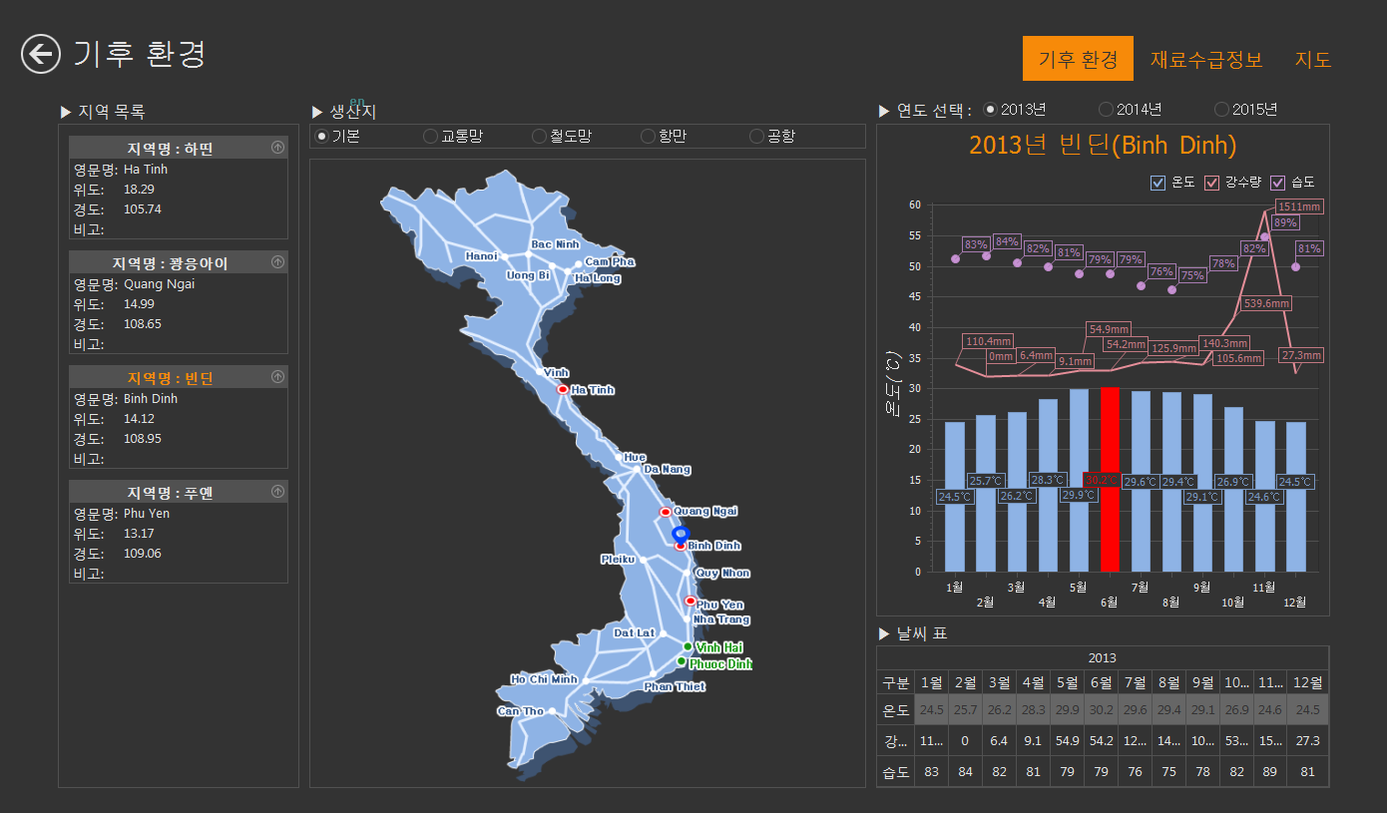Uncheck the 온도 checkbox
Screen dimensions: 1387x813
(x=1157, y=183)
